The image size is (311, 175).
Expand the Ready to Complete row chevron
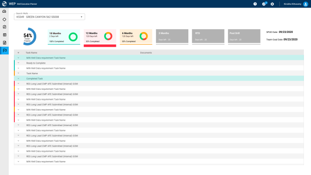coord(18,63)
